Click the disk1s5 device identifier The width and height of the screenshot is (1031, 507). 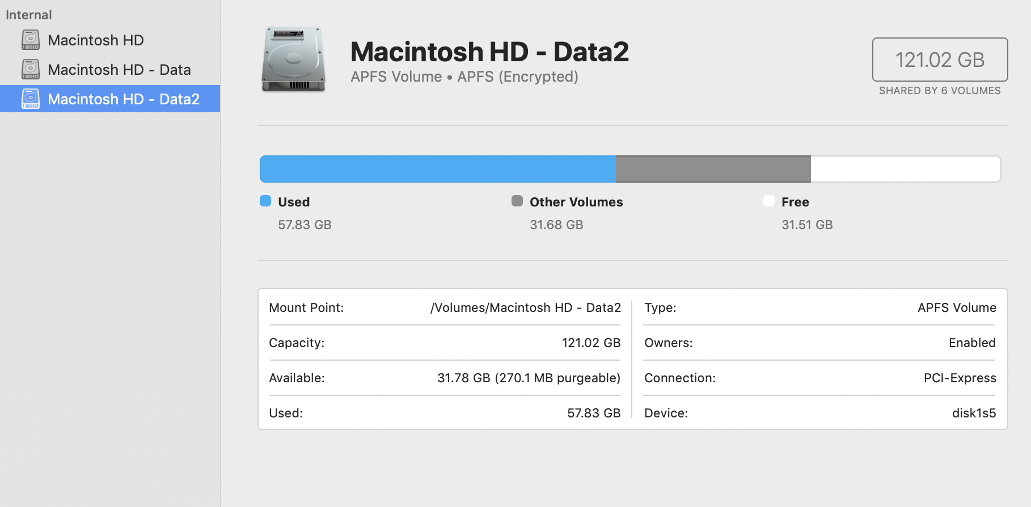(974, 413)
